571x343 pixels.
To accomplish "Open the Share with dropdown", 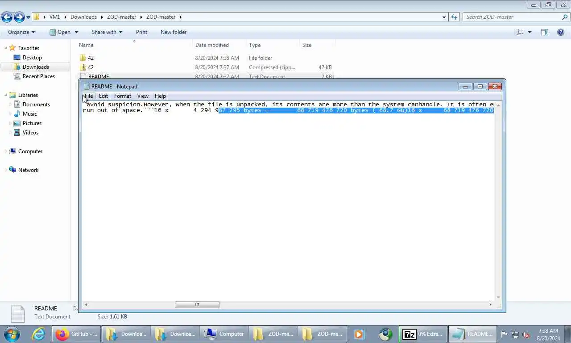I will (x=107, y=32).
